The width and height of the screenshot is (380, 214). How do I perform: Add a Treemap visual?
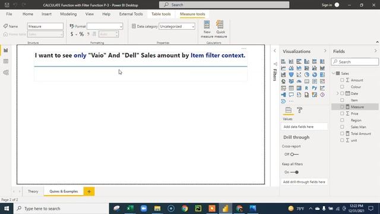point(322,75)
